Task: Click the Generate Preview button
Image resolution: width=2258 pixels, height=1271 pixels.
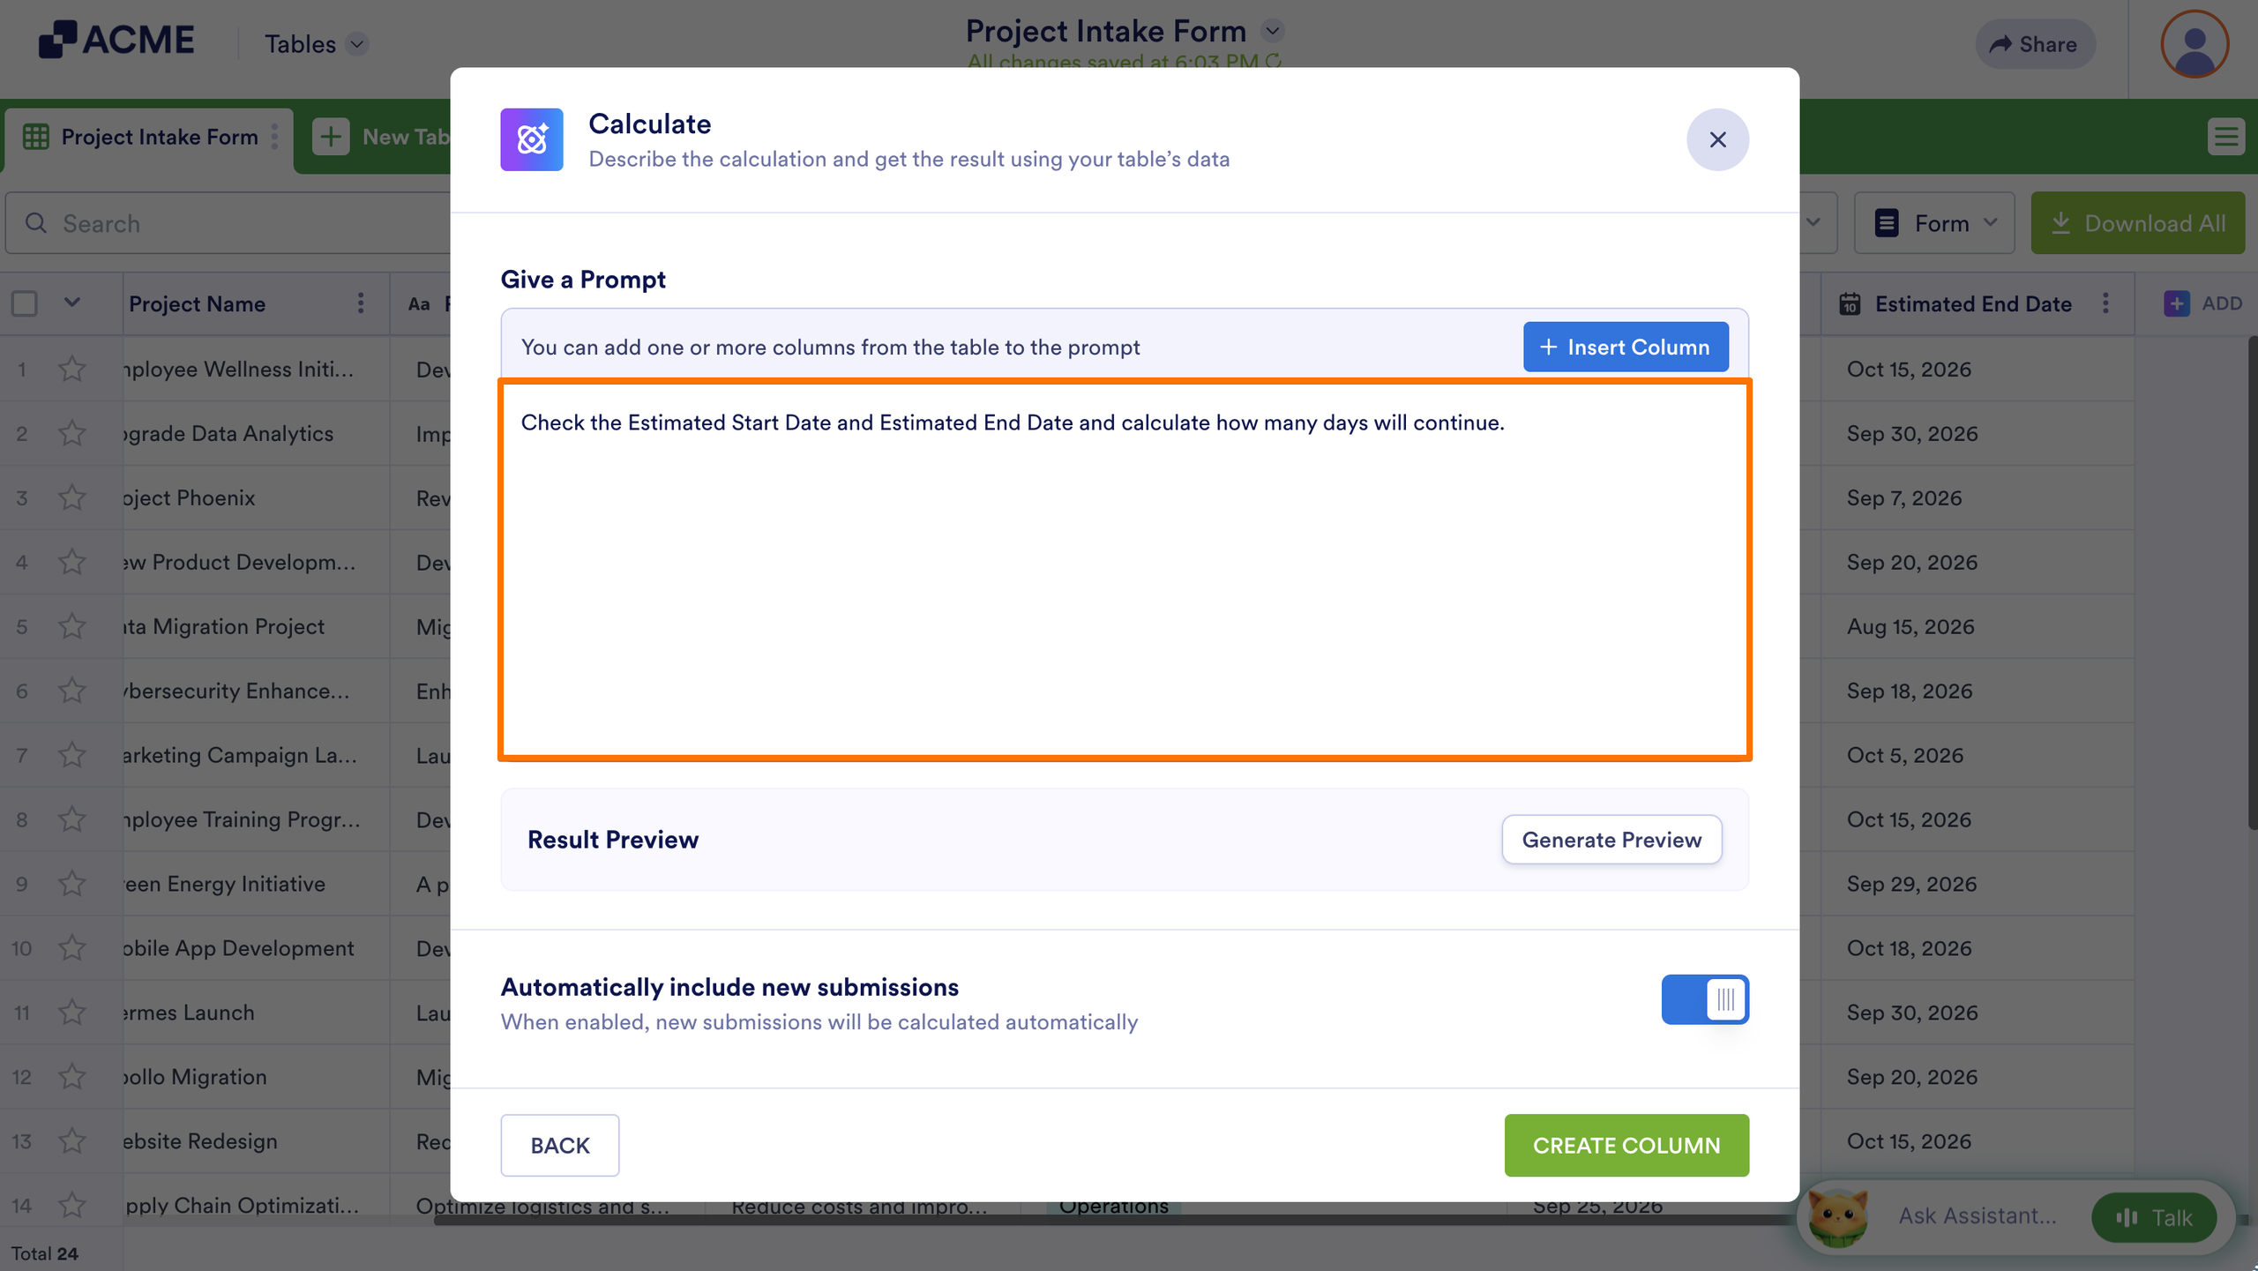Action: (1611, 840)
